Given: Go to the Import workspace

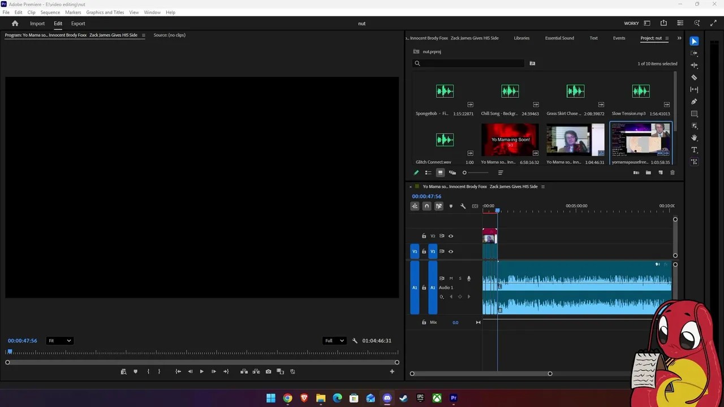Looking at the screenshot, I should click(x=37, y=23).
